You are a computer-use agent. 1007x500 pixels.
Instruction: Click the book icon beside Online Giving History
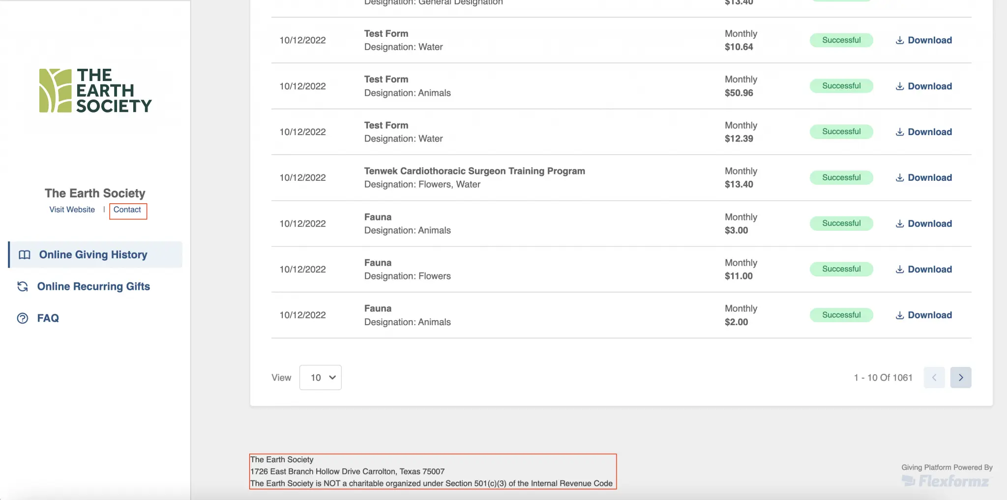pyautogui.click(x=25, y=255)
